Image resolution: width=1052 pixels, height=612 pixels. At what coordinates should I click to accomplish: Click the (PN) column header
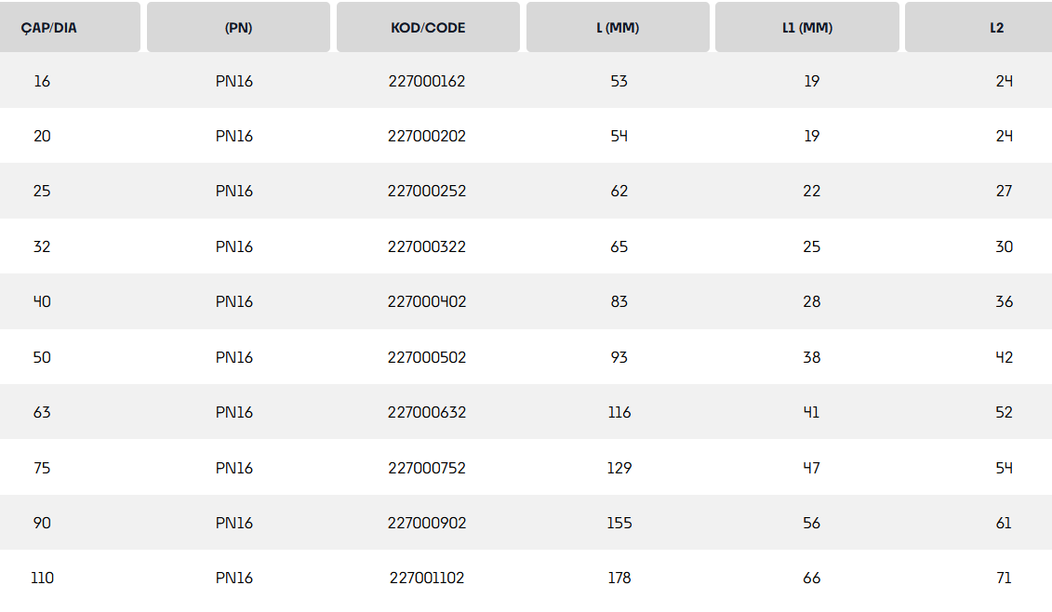238,28
